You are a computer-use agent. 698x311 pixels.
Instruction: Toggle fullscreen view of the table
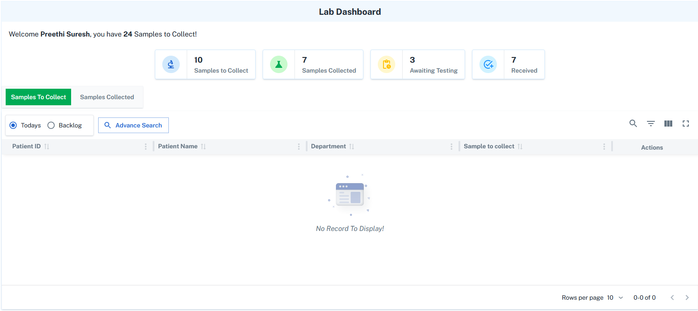click(x=685, y=124)
